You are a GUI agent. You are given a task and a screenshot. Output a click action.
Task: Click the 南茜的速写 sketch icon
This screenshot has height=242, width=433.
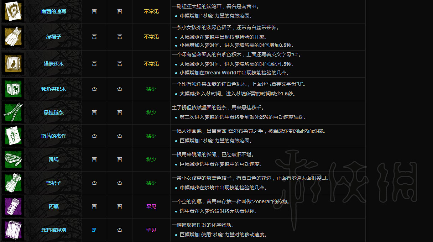click(13, 11)
